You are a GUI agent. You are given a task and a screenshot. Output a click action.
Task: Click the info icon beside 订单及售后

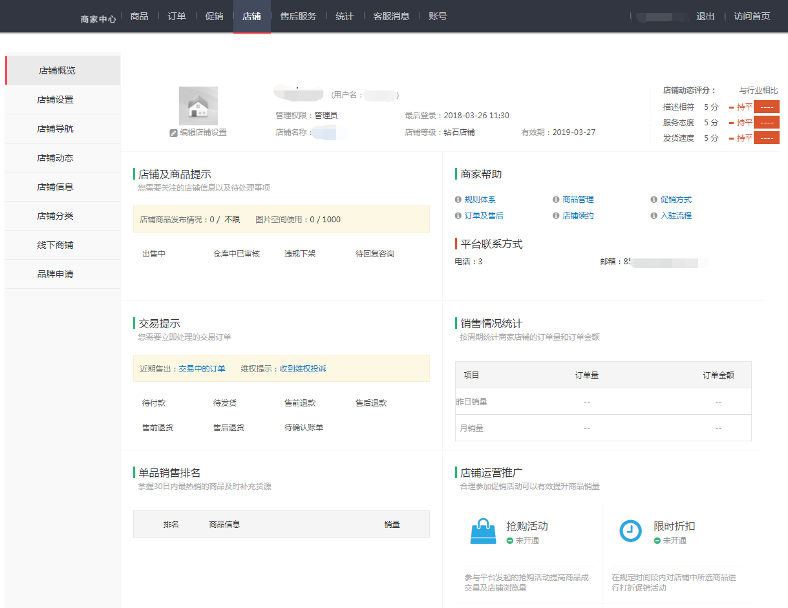coord(458,216)
